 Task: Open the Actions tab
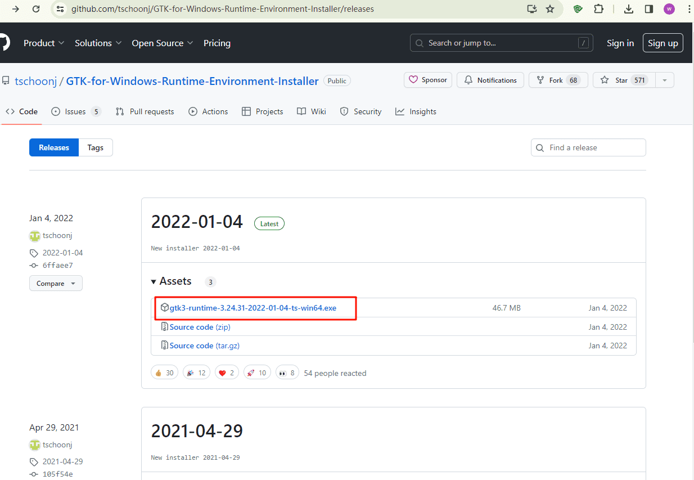tap(208, 111)
